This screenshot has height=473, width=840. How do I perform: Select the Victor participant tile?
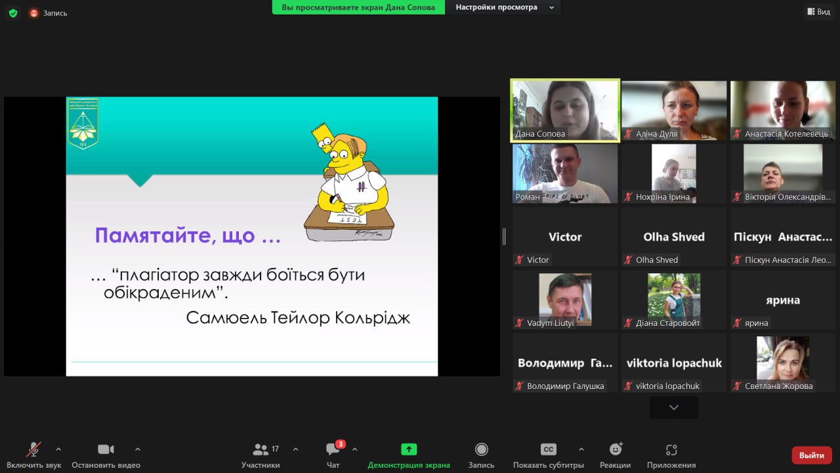(565, 236)
